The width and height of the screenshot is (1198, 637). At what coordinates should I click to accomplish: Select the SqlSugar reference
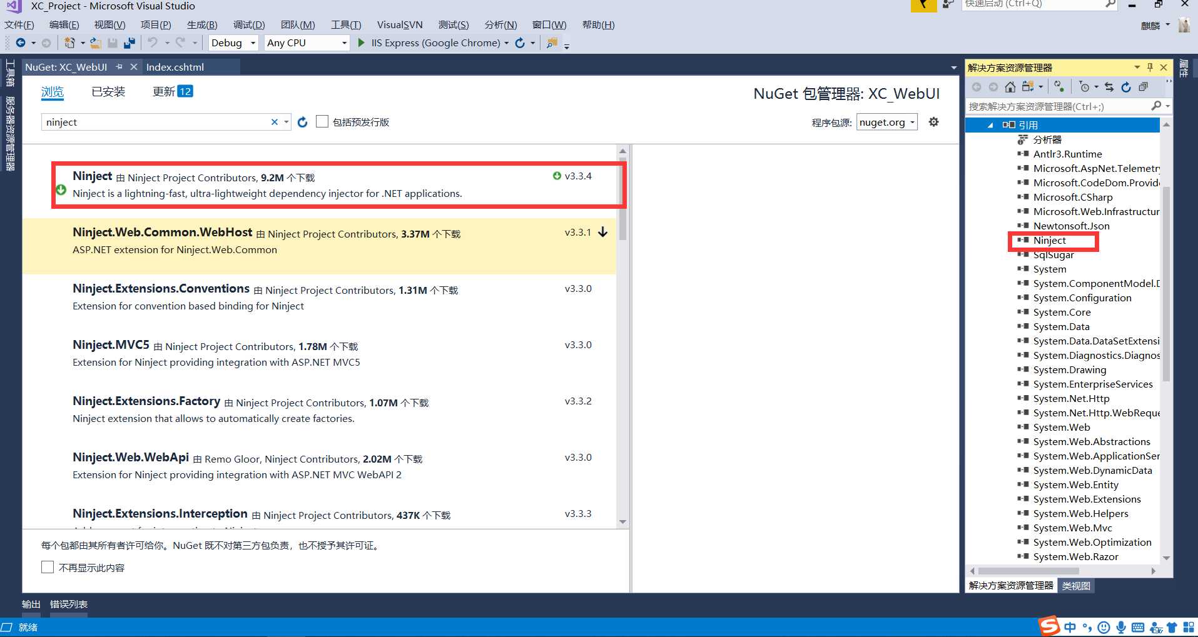(x=1053, y=255)
